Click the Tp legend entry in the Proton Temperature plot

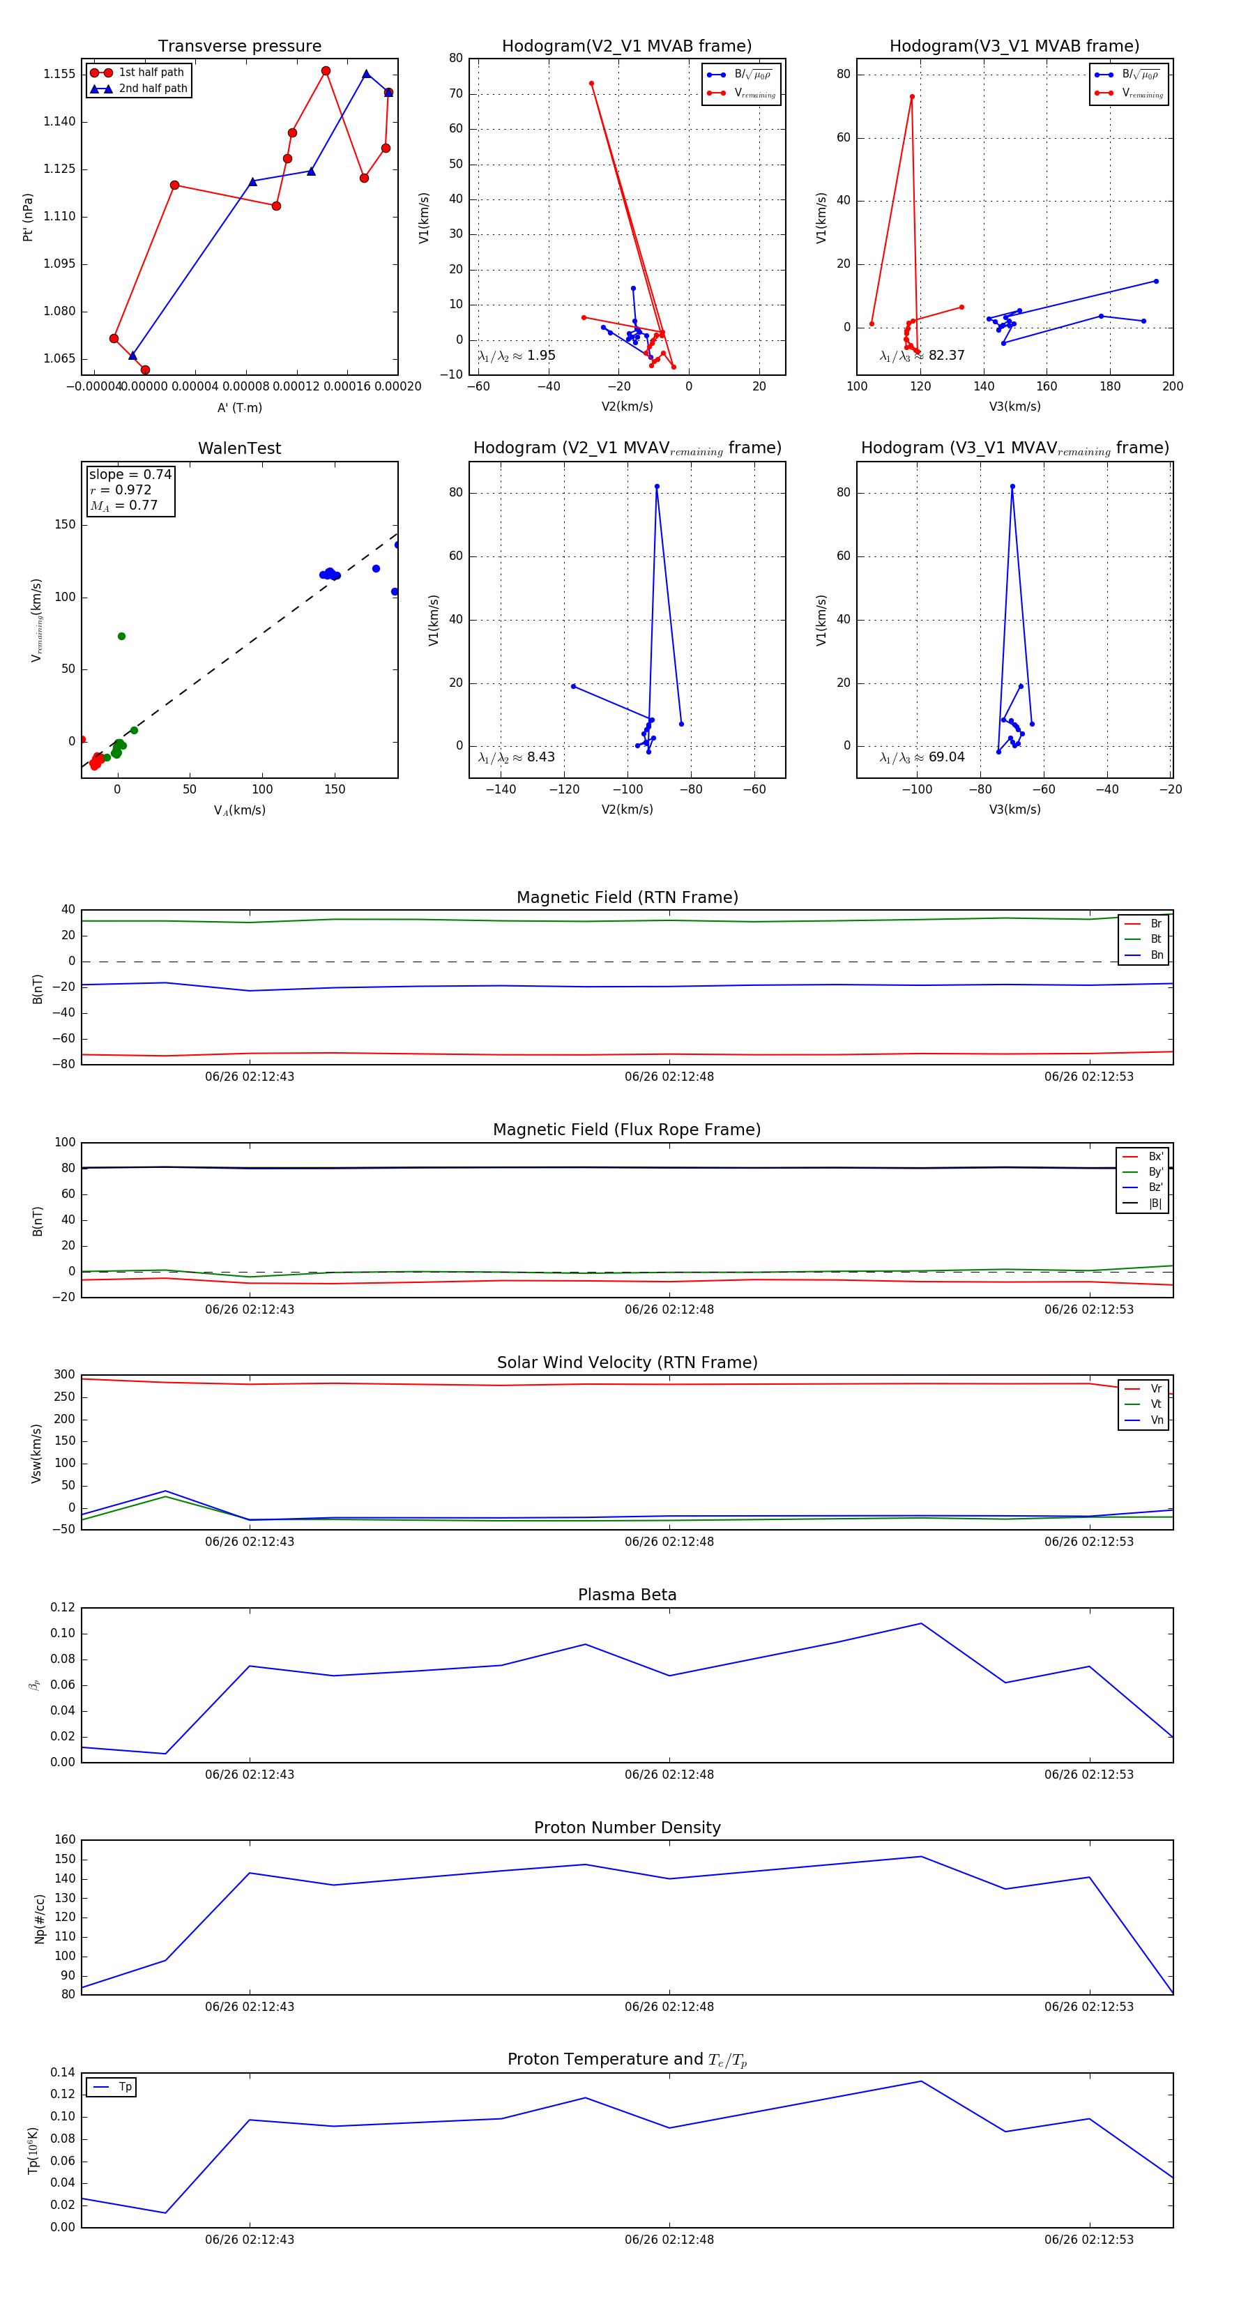point(112,2087)
